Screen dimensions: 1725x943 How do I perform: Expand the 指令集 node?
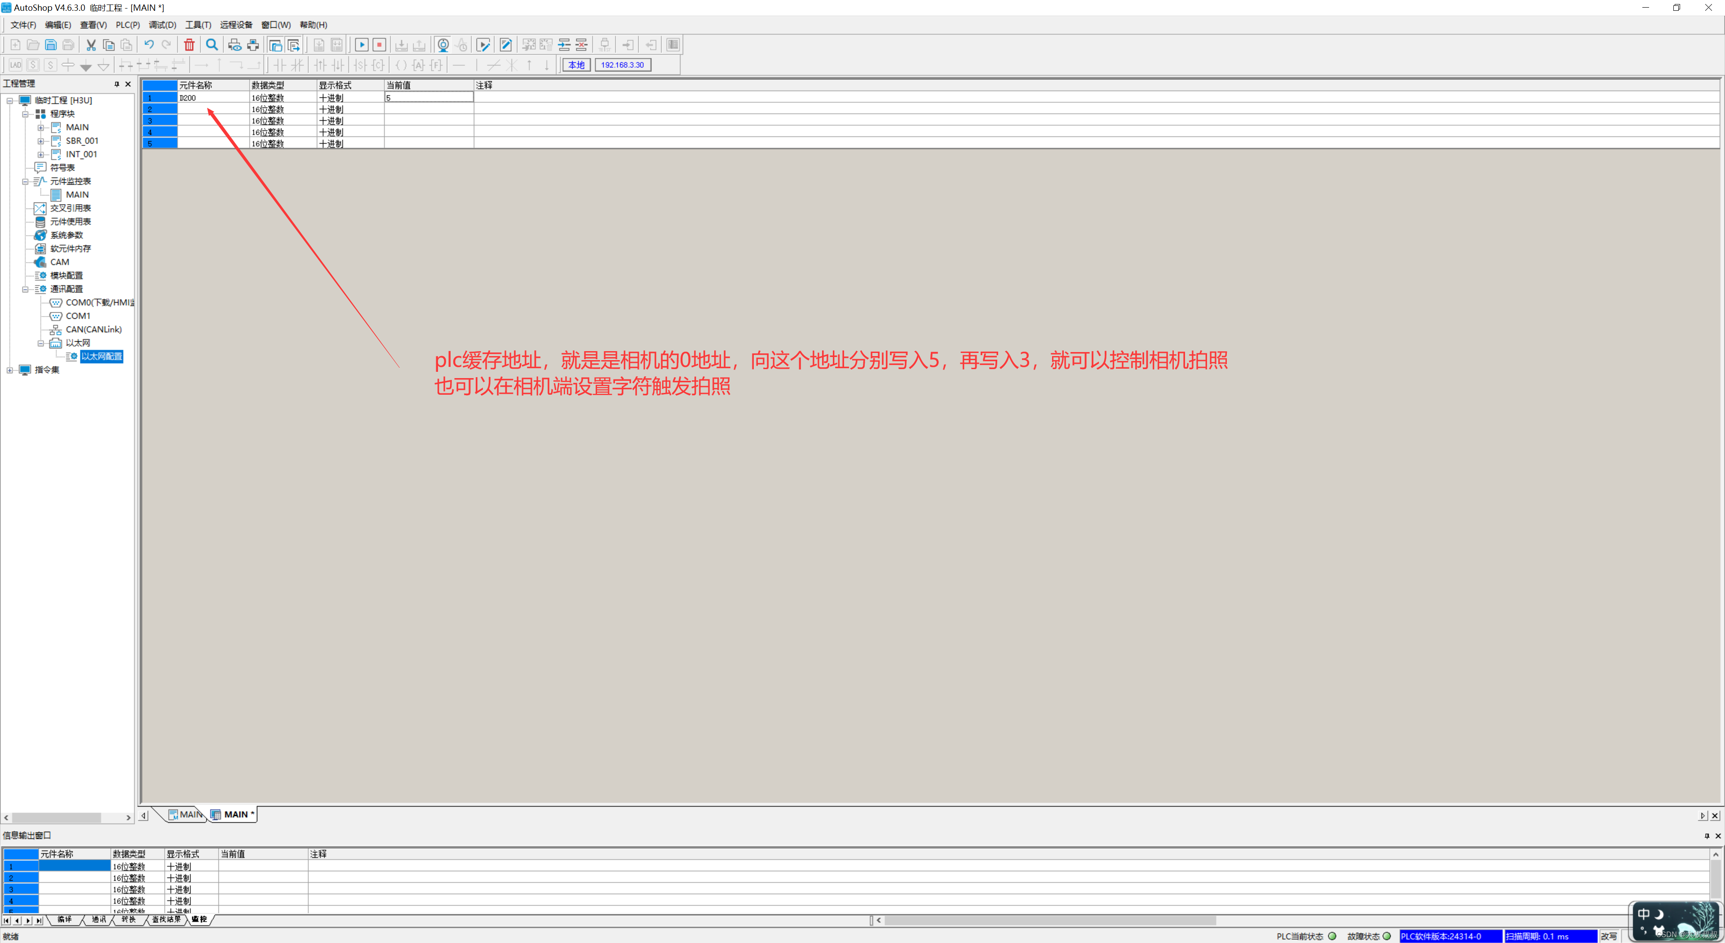(10, 370)
